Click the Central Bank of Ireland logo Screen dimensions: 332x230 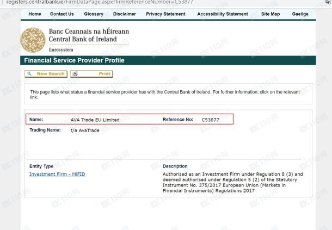coord(33,40)
